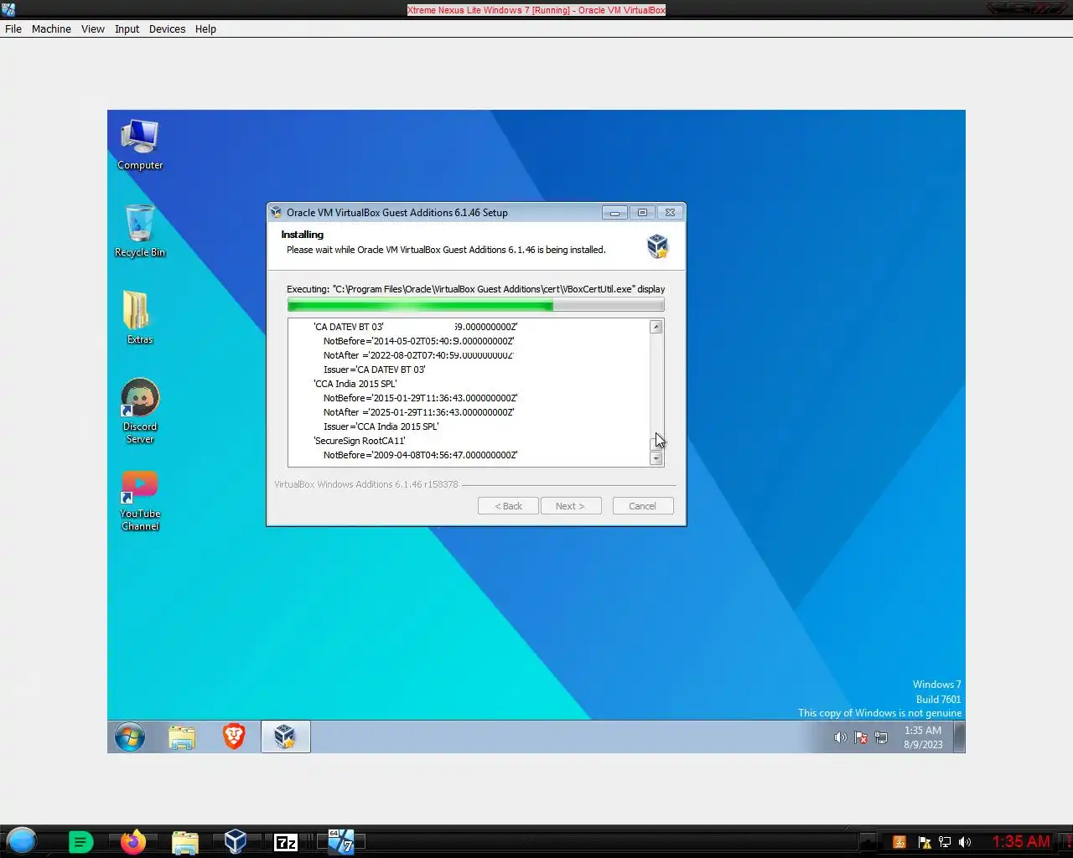Open the YouTube Channel shortcut

click(139, 500)
